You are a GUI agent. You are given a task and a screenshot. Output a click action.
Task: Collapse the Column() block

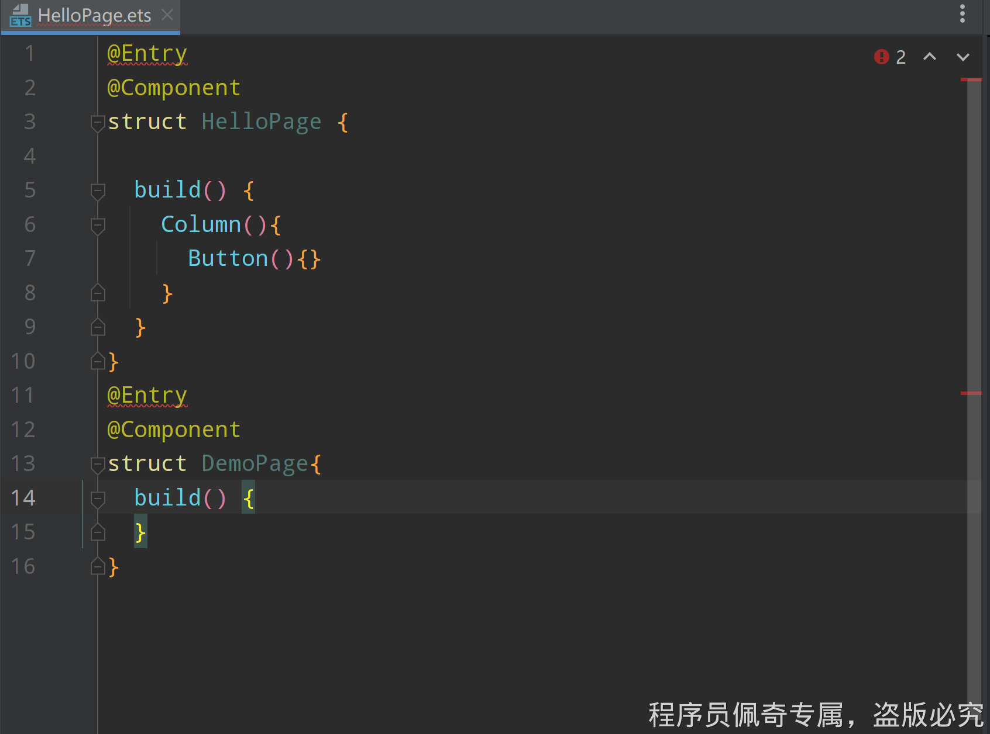click(x=98, y=225)
